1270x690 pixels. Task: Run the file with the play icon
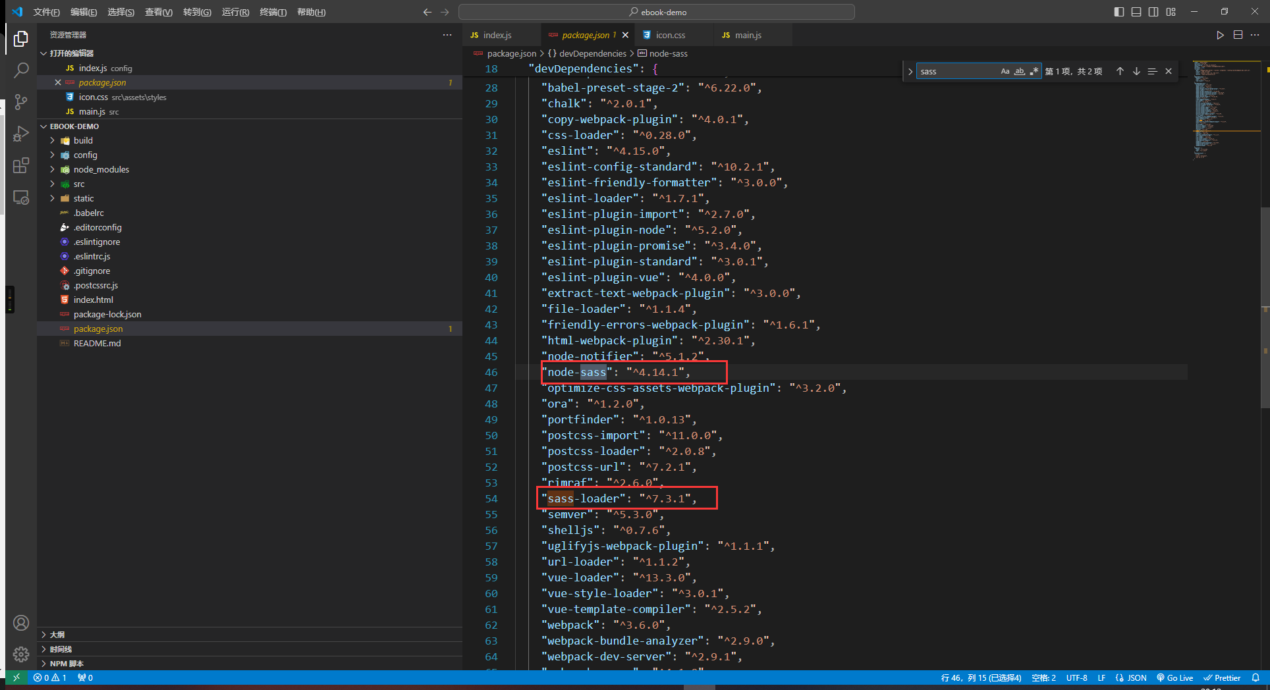1220,35
